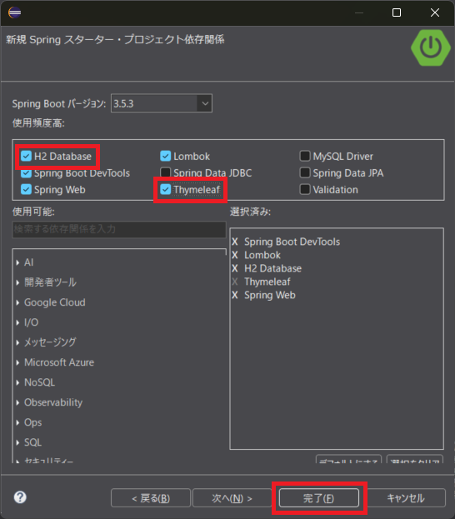Screen dimensions: 455x519
Task: Remove H2 Database from selected list
Action: [235, 268]
